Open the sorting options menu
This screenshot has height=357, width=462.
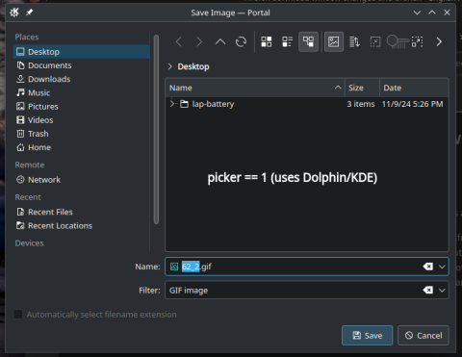click(x=354, y=41)
